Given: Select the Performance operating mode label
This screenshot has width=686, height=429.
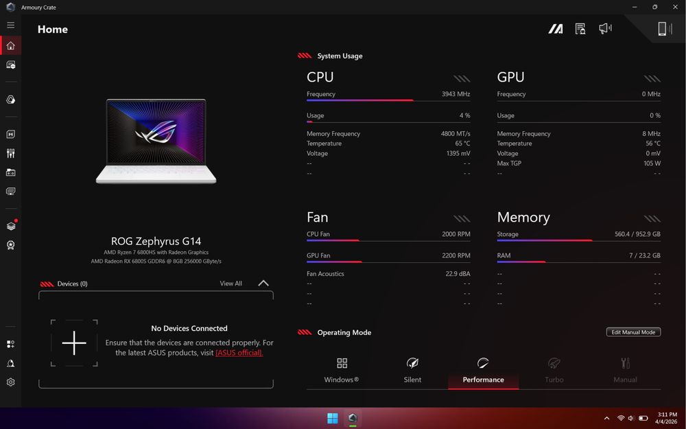Looking at the screenshot, I should click(x=484, y=380).
